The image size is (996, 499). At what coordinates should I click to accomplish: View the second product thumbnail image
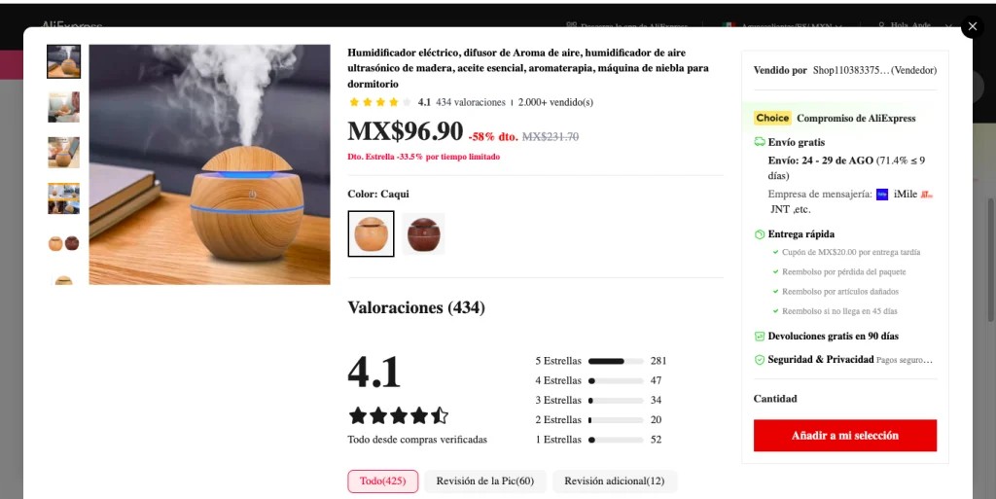click(63, 107)
